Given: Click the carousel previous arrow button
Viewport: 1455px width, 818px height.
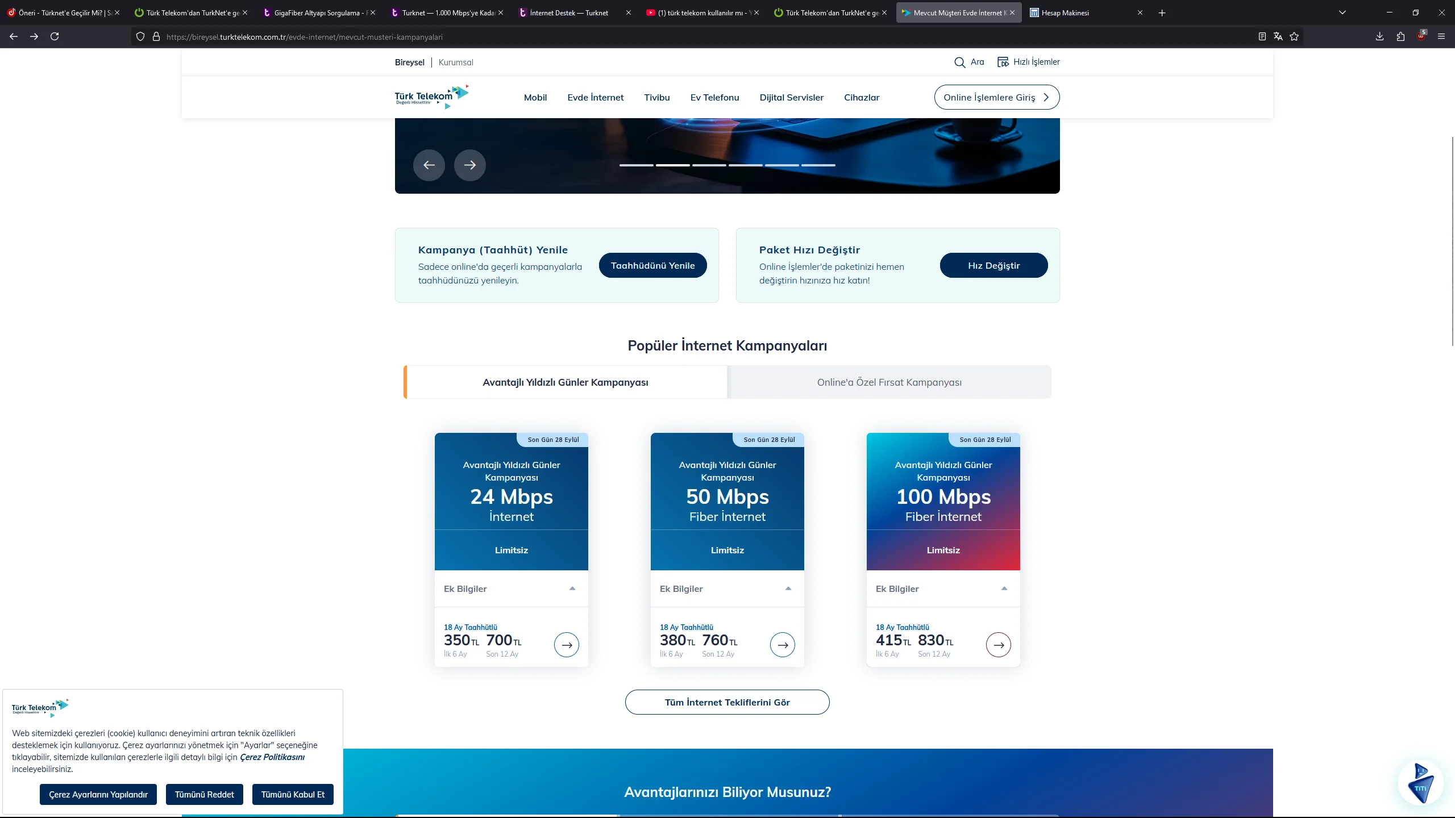Looking at the screenshot, I should coord(429,165).
